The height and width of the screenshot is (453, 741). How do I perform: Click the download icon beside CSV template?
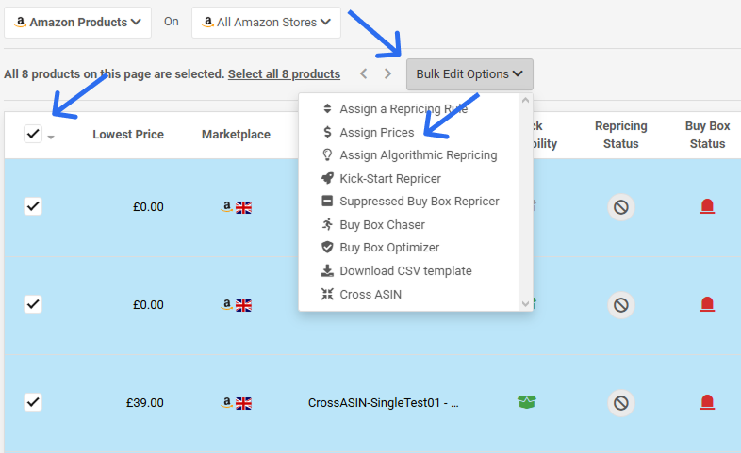[x=327, y=270]
